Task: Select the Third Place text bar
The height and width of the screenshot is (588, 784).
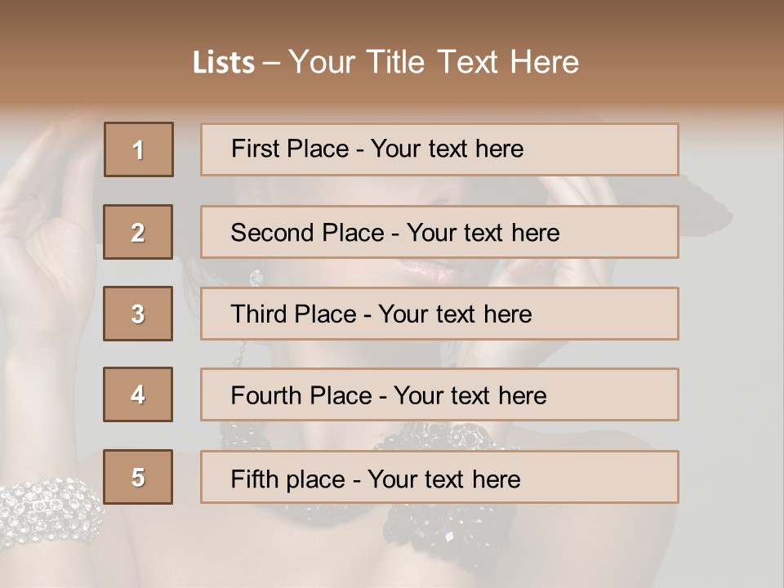Action: coord(439,314)
